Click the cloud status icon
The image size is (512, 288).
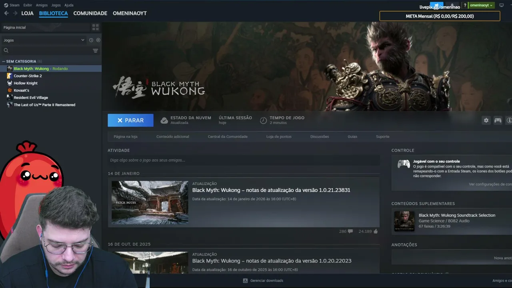pyautogui.click(x=164, y=120)
